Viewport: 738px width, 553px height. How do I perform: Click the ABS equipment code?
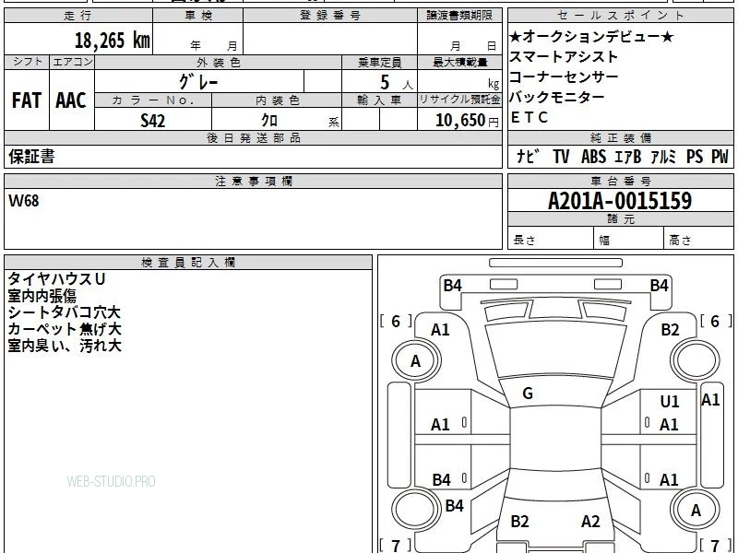click(x=593, y=157)
